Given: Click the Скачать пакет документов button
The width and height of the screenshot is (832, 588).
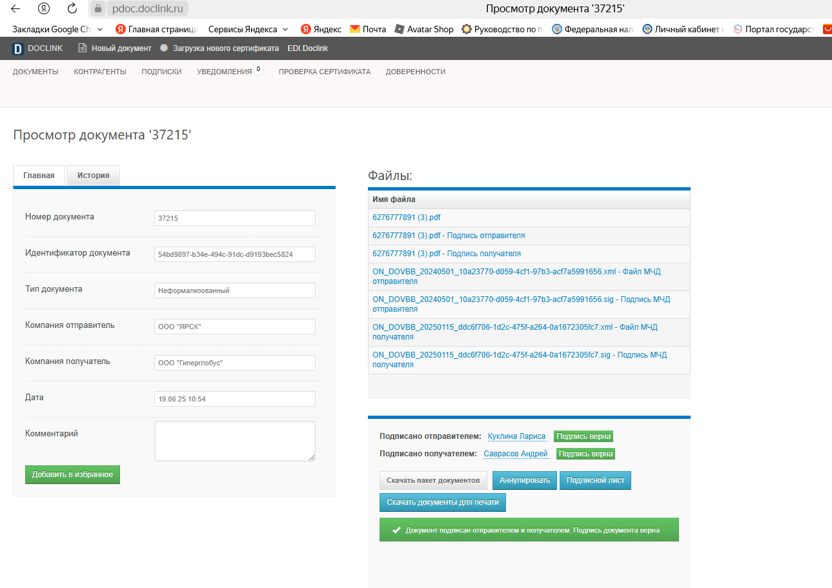Looking at the screenshot, I should [x=433, y=480].
